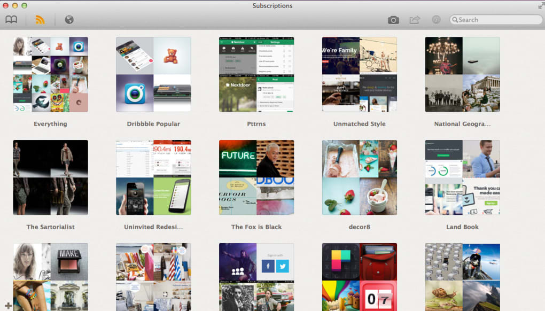Click 'The Fox is Black' label
545x311 pixels.
[x=256, y=227]
